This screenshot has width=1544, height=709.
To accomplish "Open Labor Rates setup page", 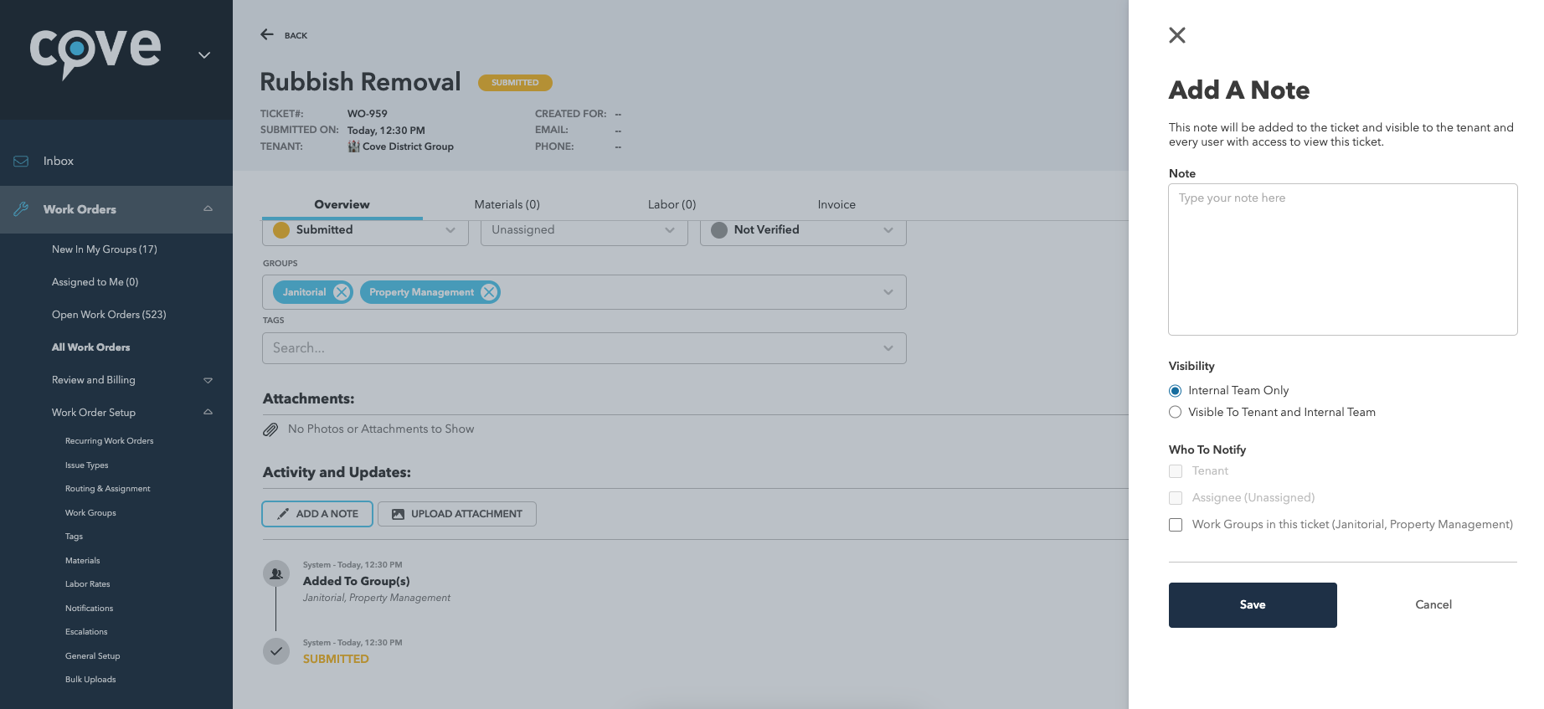I will click(x=87, y=584).
